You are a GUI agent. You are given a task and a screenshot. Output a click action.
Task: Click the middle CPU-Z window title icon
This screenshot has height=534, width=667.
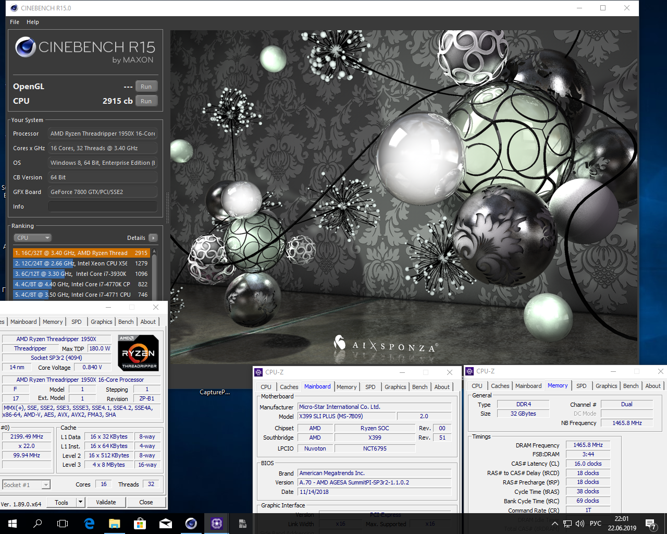[x=258, y=372]
